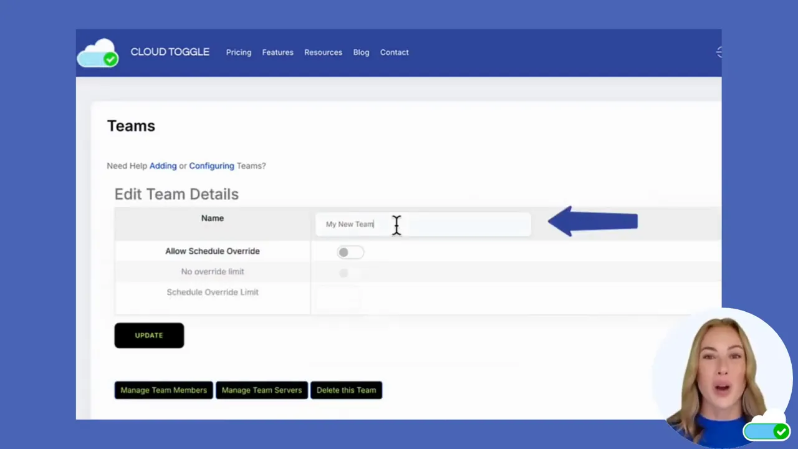798x449 pixels.
Task: Open the Pricing section
Action: click(x=238, y=52)
